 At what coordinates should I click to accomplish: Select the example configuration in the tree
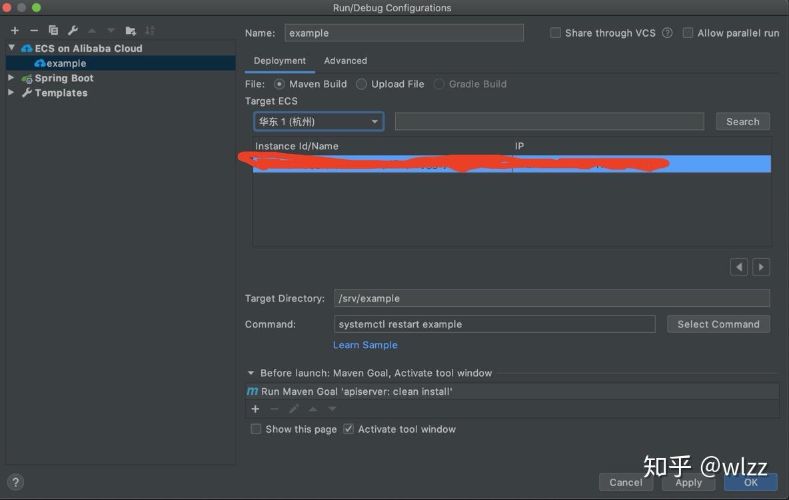(121, 63)
